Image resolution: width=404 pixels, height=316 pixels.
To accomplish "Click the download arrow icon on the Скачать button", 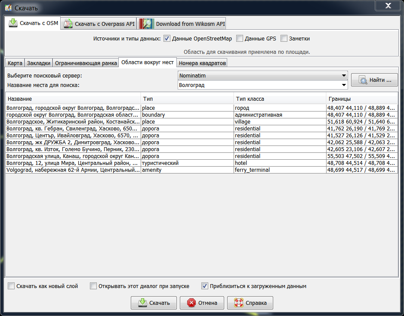I will [x=142, y=303].
